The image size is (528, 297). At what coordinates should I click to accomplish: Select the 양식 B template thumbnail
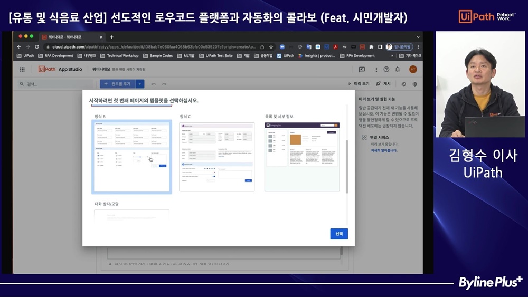[131, 157]
